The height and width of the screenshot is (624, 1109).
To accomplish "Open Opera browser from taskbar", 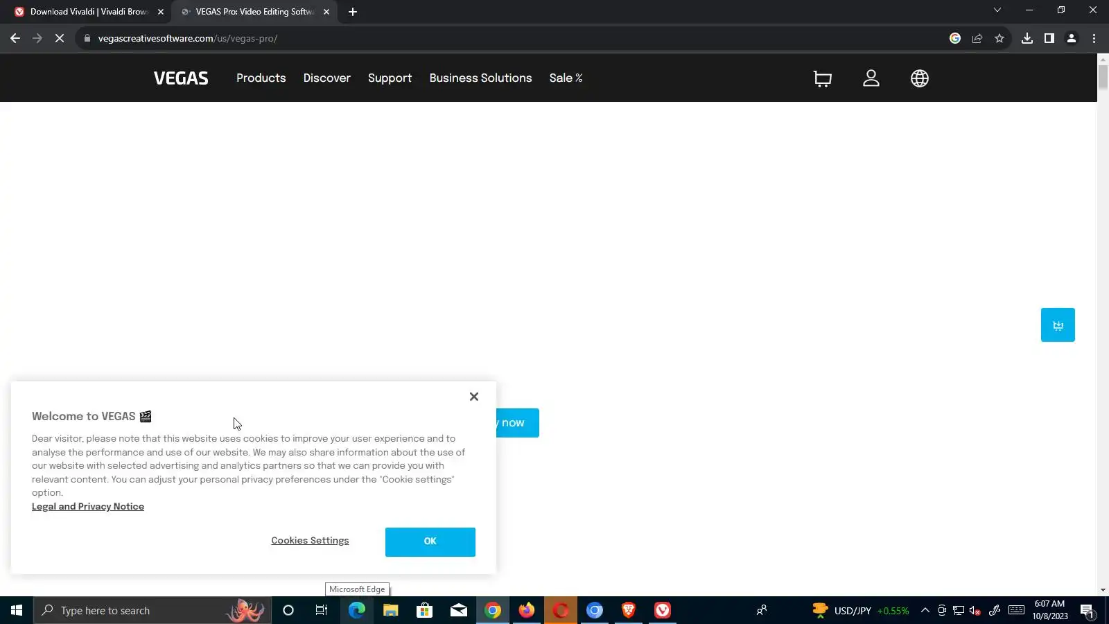I will tap(561, 610).
